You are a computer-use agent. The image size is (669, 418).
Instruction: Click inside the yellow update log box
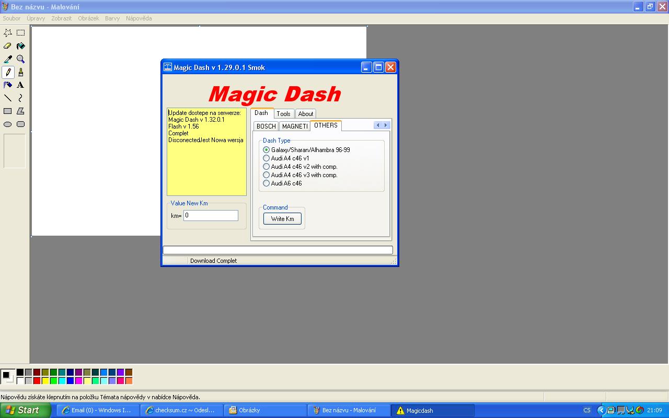pyautogui.click(x=206, y=152)
